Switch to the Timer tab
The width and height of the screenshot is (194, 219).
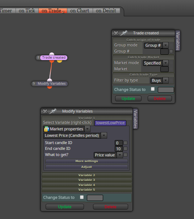pyautogui.click(x=7, y=10)
